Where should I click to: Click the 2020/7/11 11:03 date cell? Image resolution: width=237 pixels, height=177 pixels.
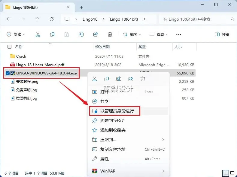click(x=109, y=56)
